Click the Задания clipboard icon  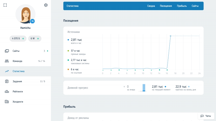pos(7,81)
